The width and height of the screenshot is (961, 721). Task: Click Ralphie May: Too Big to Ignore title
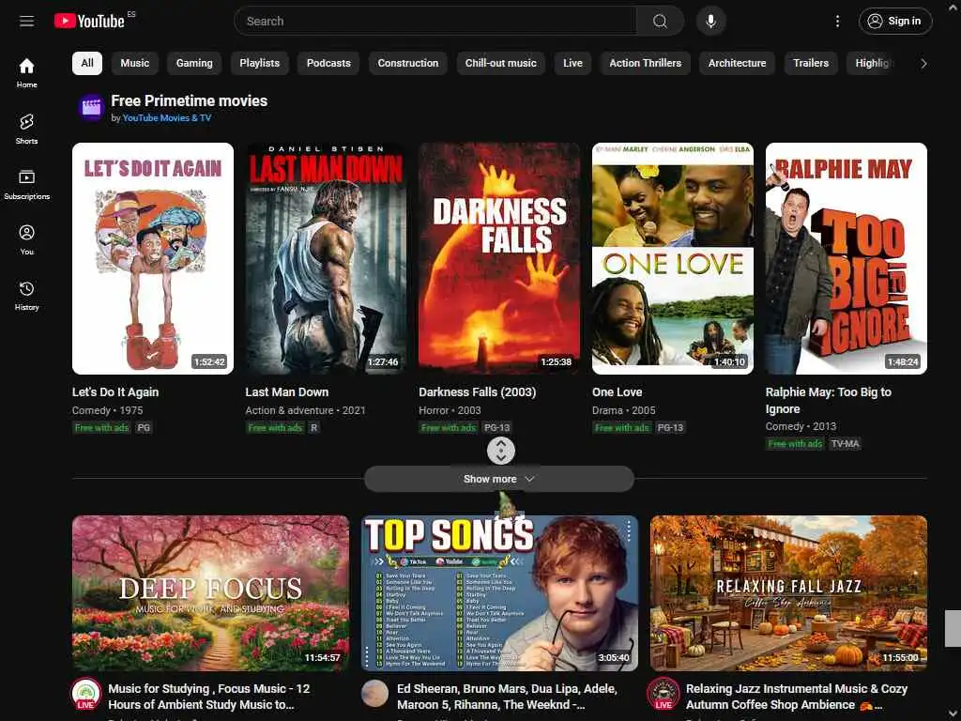(828, 400)
